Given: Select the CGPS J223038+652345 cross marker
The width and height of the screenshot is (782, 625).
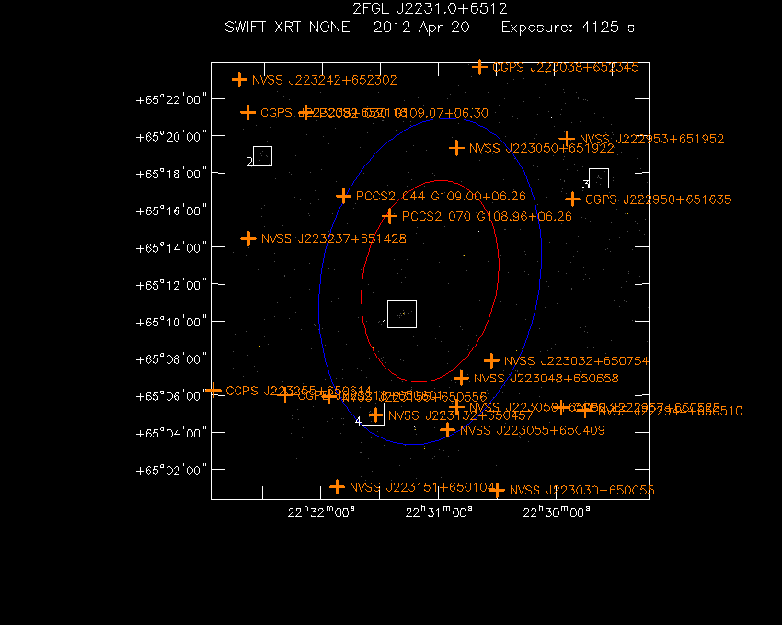Looking at the screenshot, I should [x=479, y=67].
